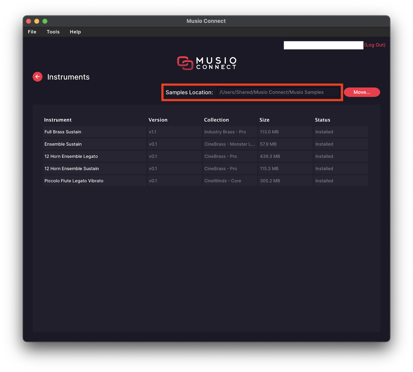Close the Musio Connect window
413x372 pixels.
click(x=29, y=21)
